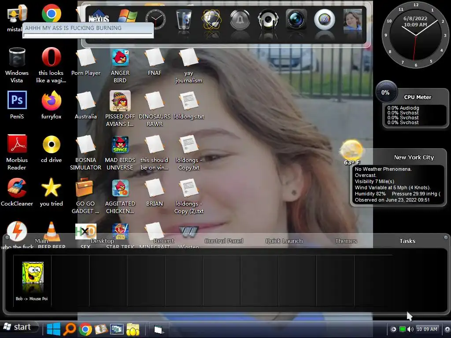Screen dimensions: 451x338
Task: Click the blue Windows logo on taskbar
Action: pos(53,329)
